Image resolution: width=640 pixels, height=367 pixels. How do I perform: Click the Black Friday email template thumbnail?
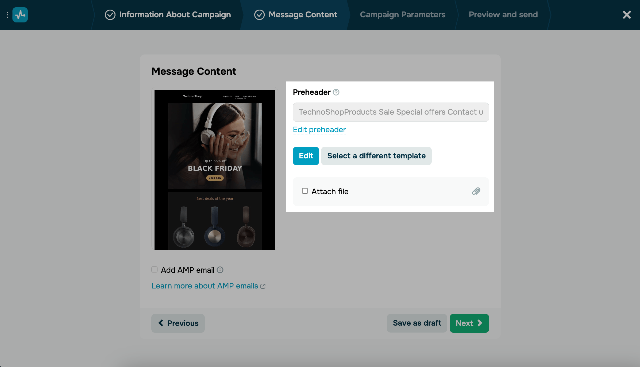tap(215, 170)
